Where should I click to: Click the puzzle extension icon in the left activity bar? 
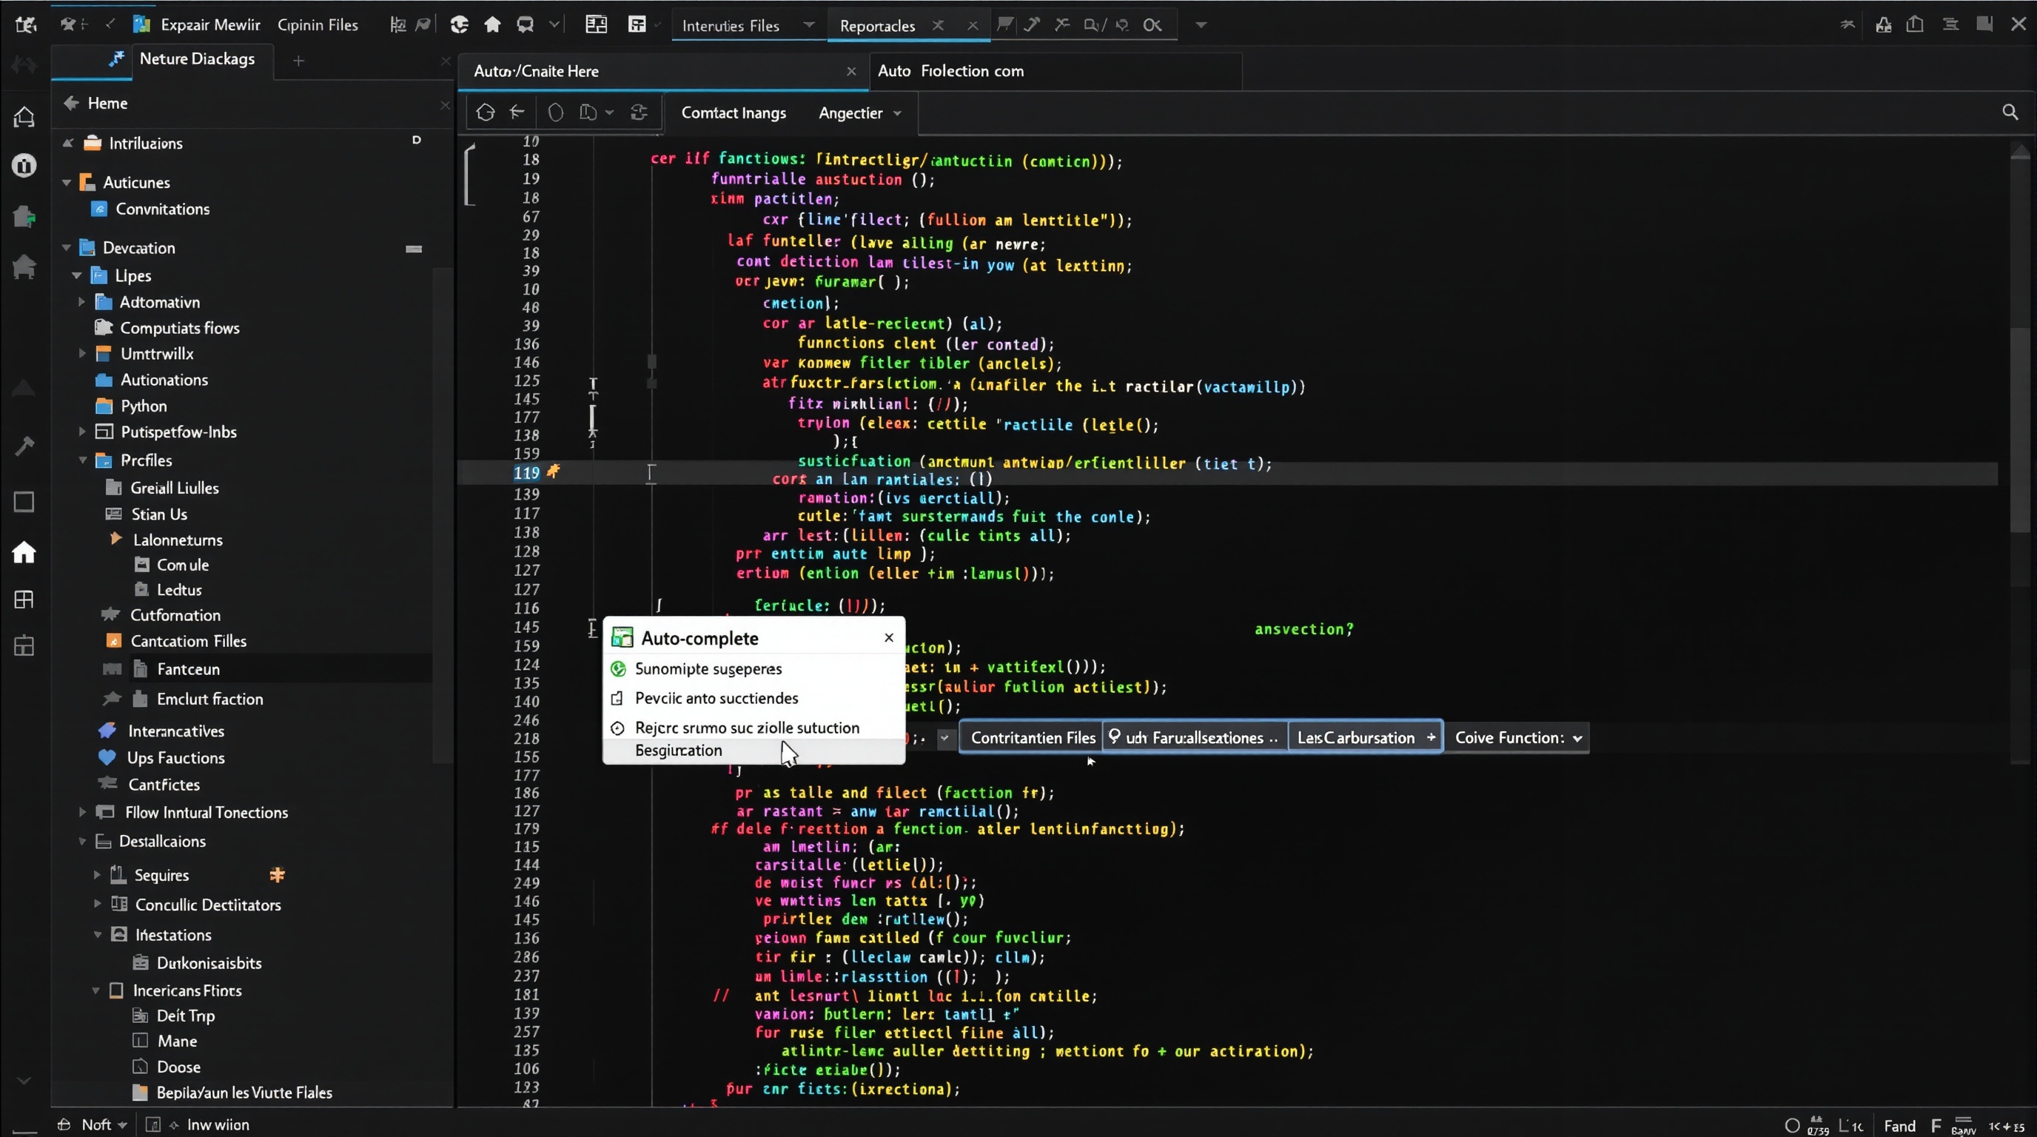click(24, 216)
